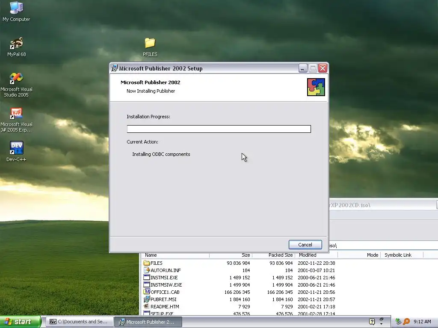This screenshot has height=328, width=438.
Task: Cancel the Publisher 2002 installation
Action: tap(305, 245)
